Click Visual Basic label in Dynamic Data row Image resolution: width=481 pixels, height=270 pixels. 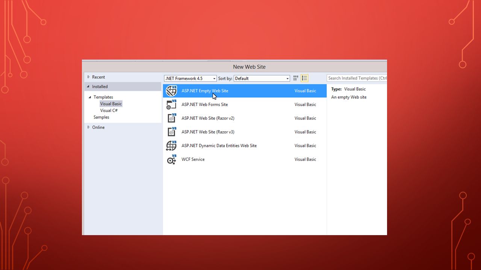click(305, 145)
